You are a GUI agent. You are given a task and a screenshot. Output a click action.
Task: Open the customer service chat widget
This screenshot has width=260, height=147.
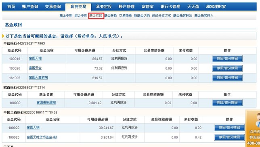(253, 128)
